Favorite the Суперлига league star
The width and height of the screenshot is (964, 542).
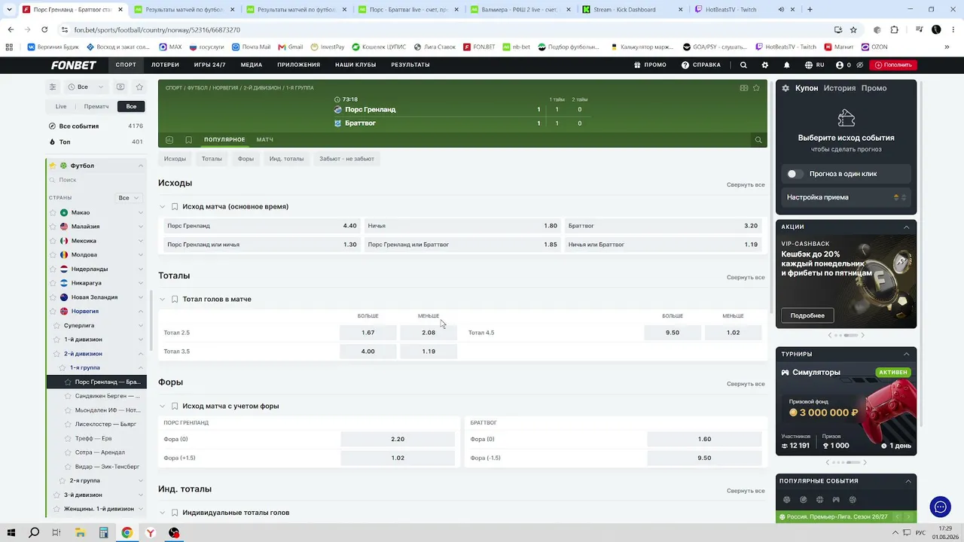[x=56, y=325]
